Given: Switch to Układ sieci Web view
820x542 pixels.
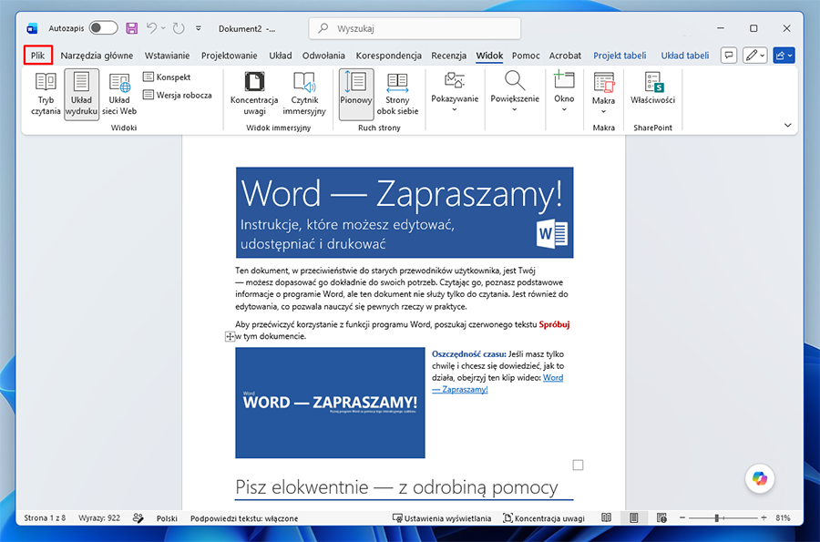Looking at the screenshot, I should click(x=119, y=95).
